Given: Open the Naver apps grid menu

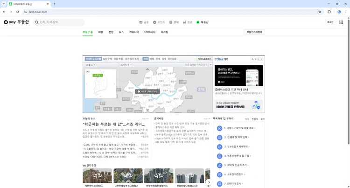Looking at the screenshot, I should (341, 22).
